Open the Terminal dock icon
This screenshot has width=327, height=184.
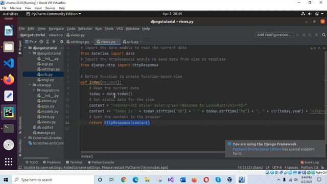click(9, 128)
